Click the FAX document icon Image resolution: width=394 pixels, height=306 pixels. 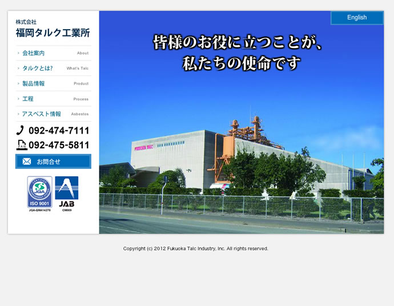click(x=21, y=145)
